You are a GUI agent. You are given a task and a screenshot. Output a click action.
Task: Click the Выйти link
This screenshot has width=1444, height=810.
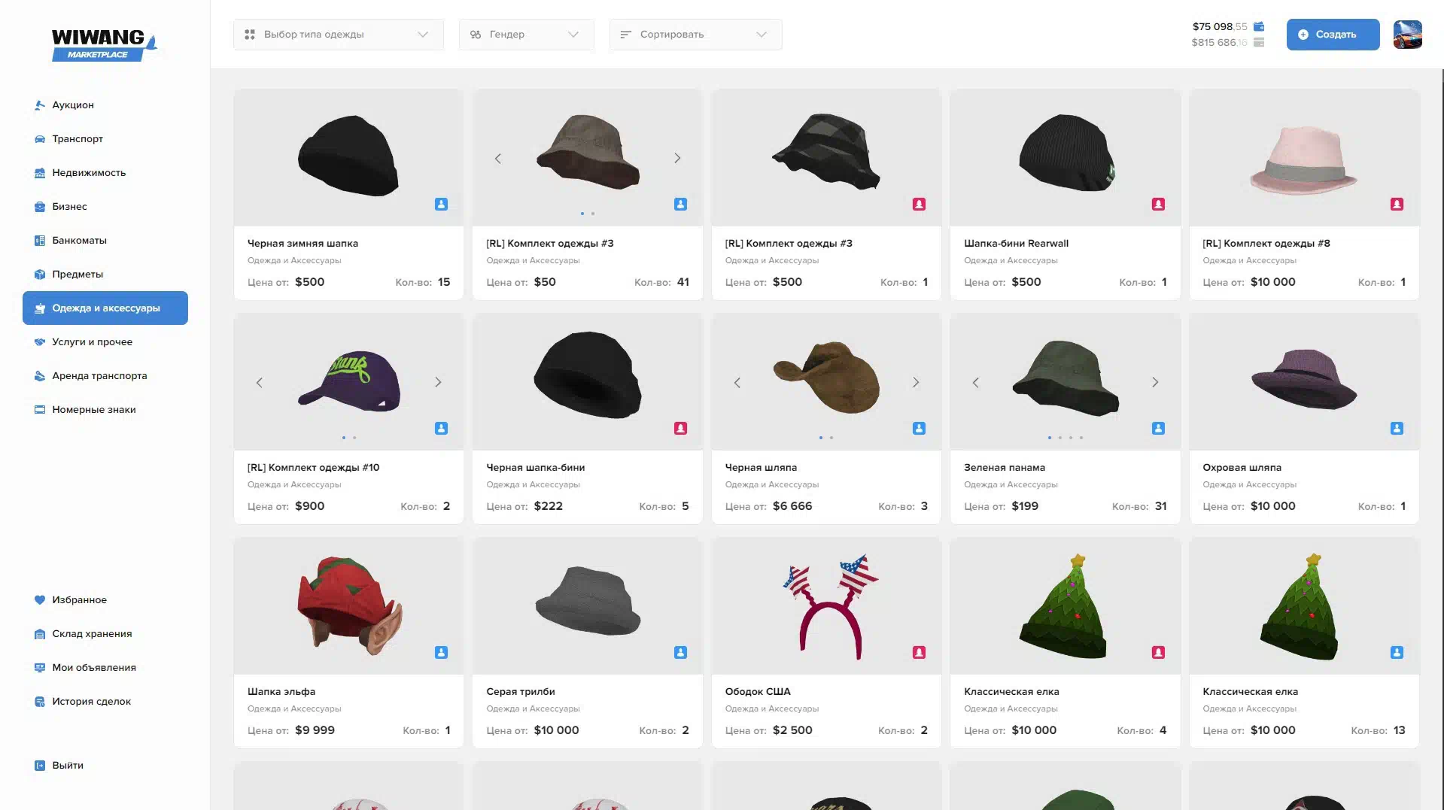tap(68, 766)
